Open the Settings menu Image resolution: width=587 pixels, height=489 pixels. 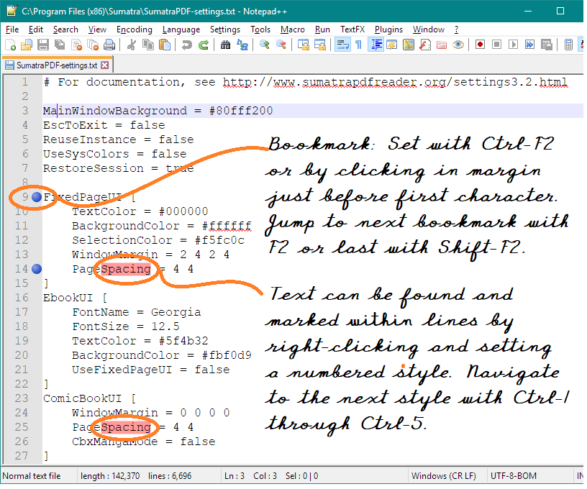(x=225, y=29)
